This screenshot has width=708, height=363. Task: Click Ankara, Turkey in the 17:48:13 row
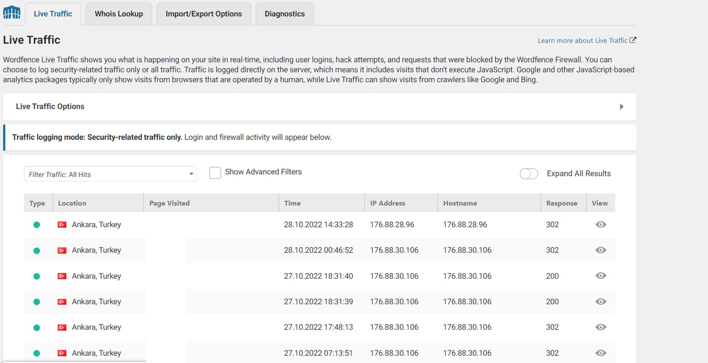coord(96,327)
